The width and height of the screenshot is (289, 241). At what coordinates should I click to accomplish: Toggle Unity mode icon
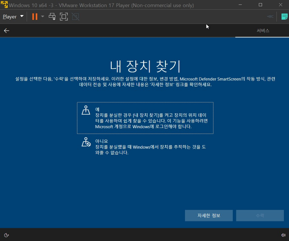point(75,17)
